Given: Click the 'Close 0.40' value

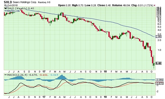Looking at the screenshot, I should [104, 5].
